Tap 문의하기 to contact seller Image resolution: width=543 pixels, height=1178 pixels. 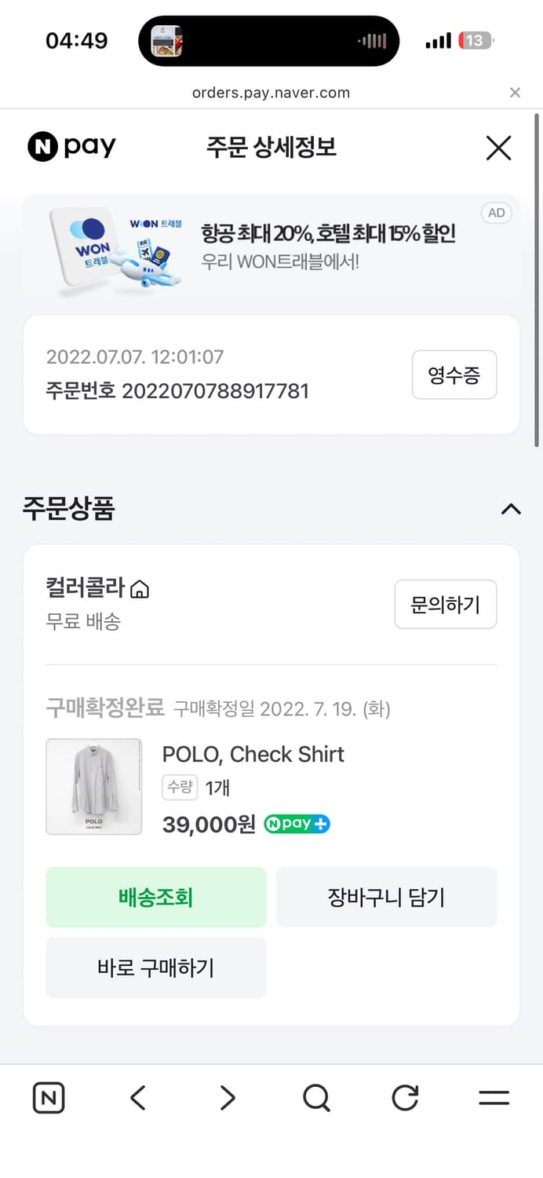[446, 604]
